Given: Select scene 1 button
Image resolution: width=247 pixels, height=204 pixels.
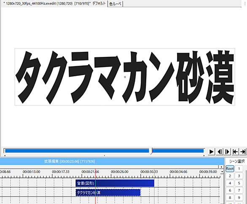Looking at the screenshot, I should click(239, 169).
